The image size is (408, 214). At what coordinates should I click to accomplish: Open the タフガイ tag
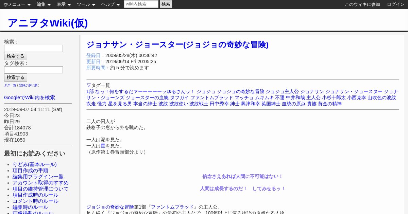point(180,97)
